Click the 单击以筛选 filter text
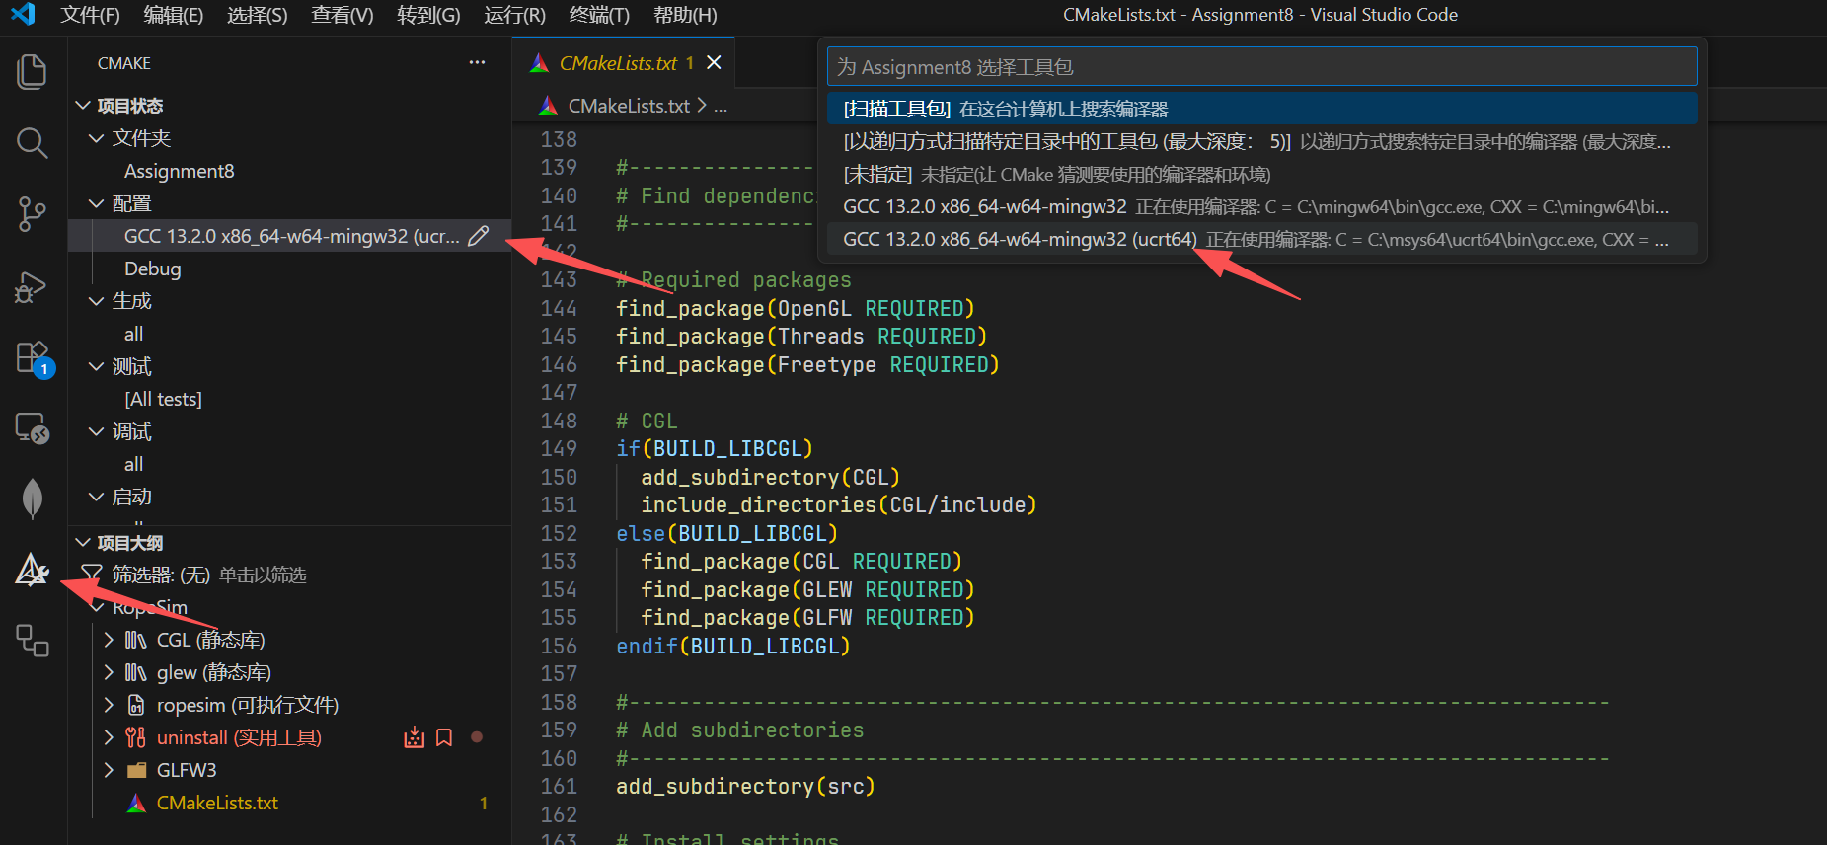The width and height of the screenshot is (1827, 845). (x=263, y=575)
